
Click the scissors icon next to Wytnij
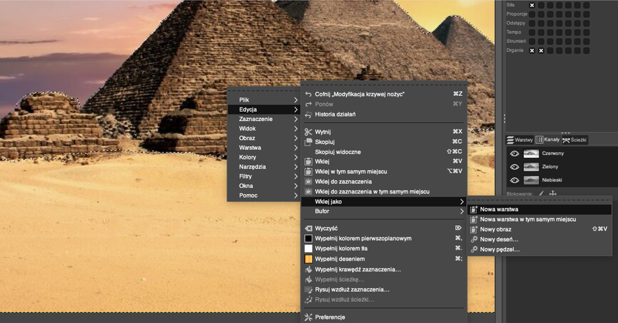[x=308, y=132]
